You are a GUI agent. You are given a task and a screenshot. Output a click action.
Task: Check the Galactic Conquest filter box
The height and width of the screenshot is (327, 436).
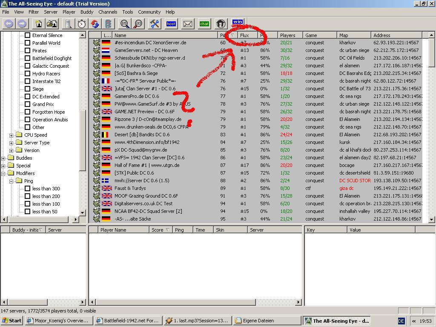pyautogui.click(x=28, y=66)
